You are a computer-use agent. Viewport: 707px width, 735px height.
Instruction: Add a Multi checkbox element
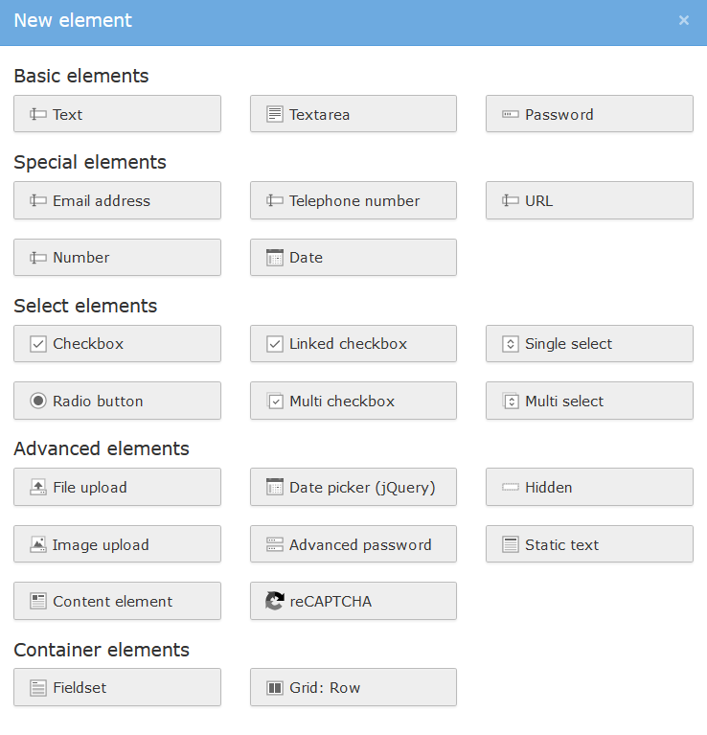tap(353, 402)
